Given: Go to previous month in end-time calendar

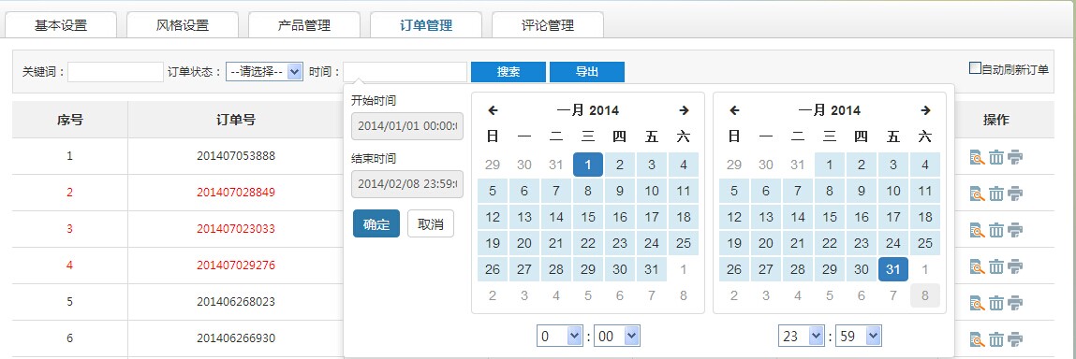Looking at the screenshot, I should click(x=734, y=110).
